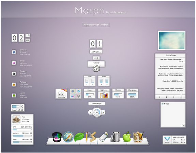Open SlashGear's 2010 Wrap-Up headline

[x=173, y=81]
